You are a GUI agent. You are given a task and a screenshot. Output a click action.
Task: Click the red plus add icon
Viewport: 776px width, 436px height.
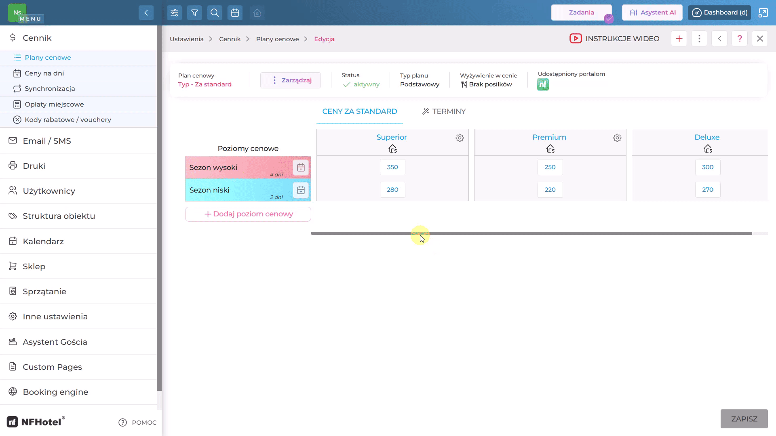click(679, 39)
